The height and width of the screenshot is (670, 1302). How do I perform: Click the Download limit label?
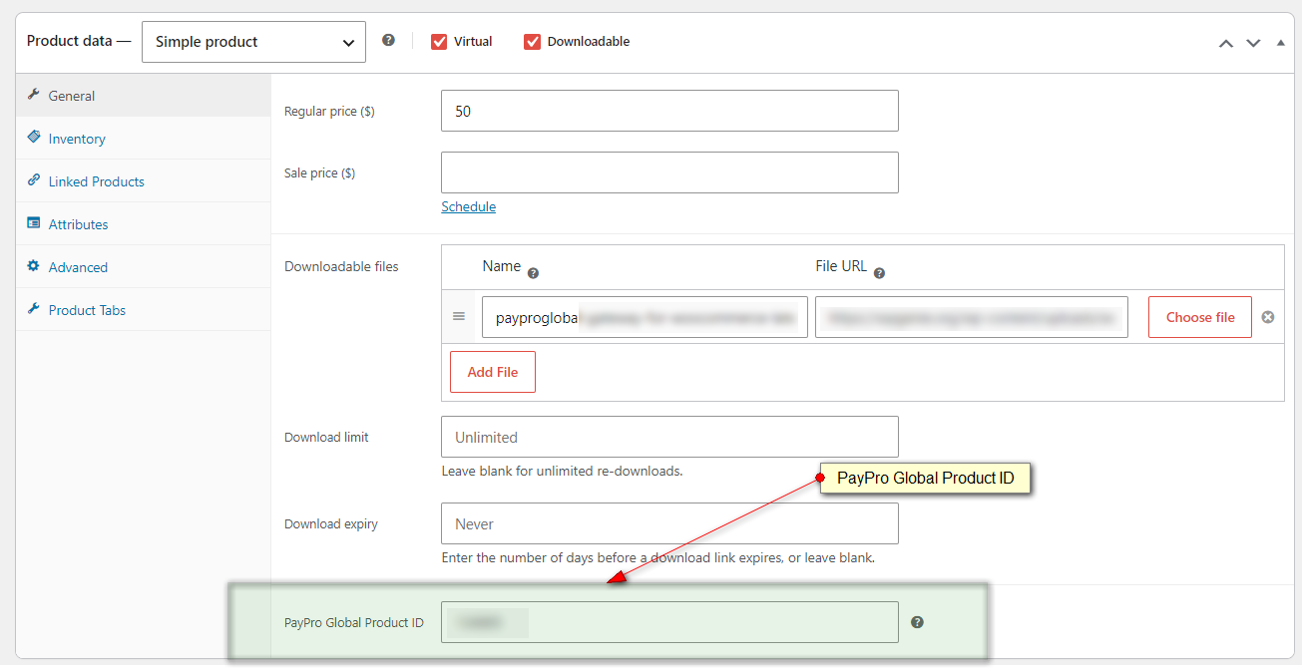pos(326,437)
